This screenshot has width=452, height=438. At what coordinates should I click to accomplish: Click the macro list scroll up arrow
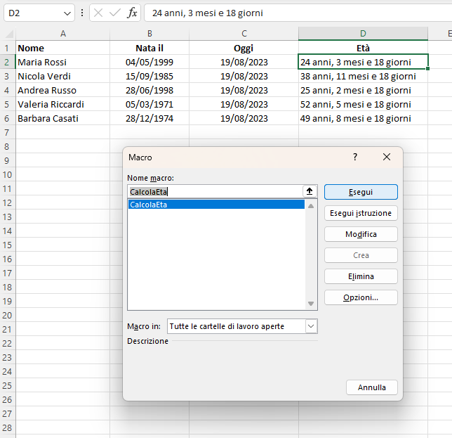311,206
